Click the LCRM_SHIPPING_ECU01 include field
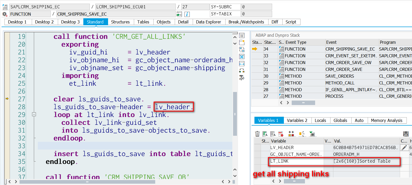The image size is (412, 185). [135, 7]
